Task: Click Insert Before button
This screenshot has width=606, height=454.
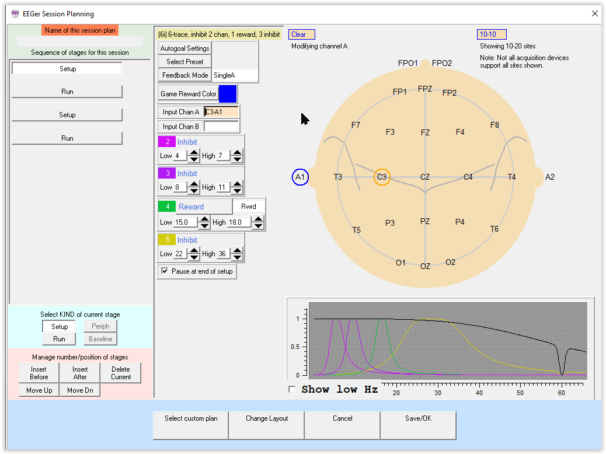Action: click(x=39, y=373)
